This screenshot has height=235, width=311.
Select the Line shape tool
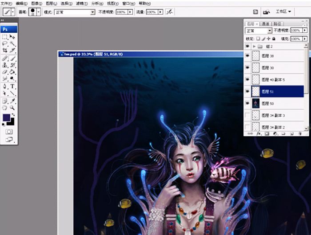point(12,93)
